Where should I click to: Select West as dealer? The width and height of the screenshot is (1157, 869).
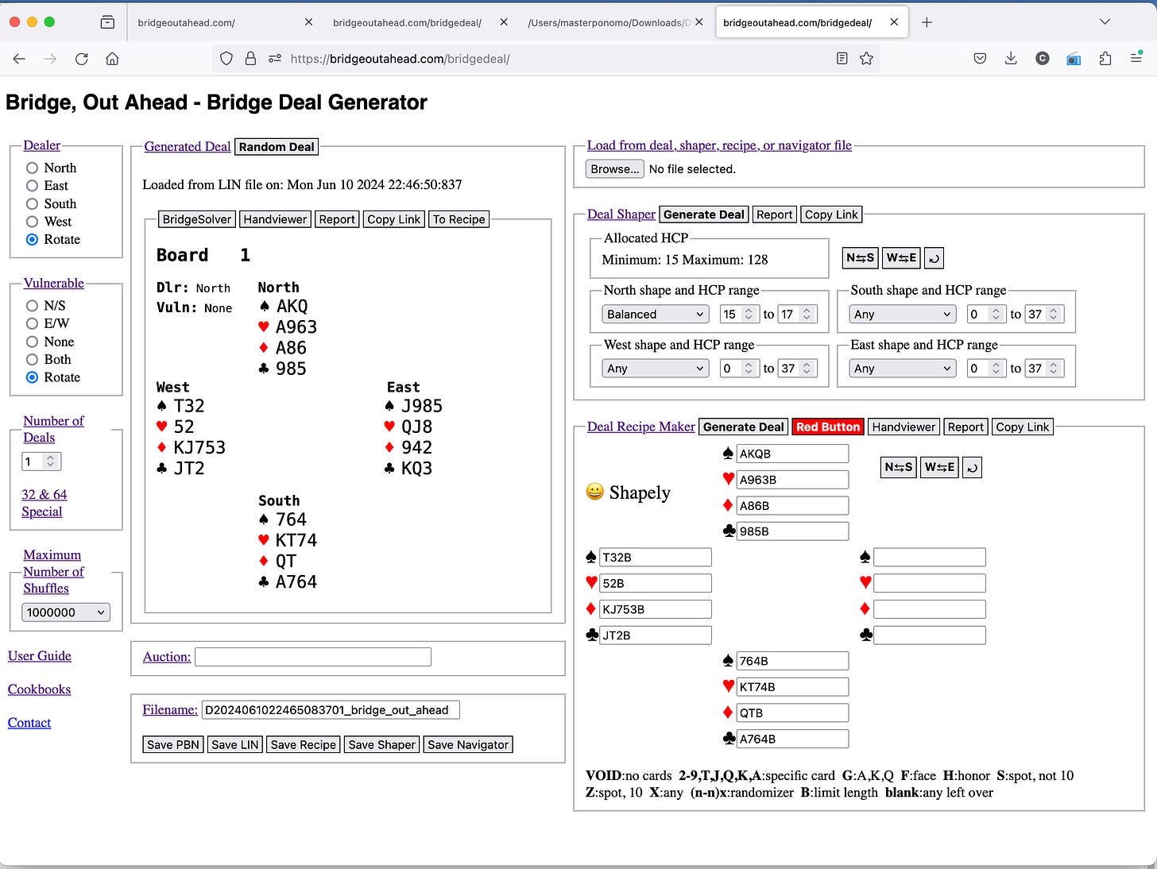pyautogui.click(x=32, y=222)
